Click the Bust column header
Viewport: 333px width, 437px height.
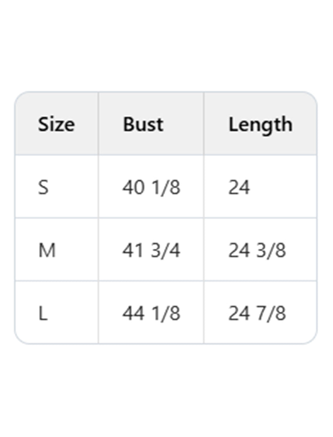point(143,124)
